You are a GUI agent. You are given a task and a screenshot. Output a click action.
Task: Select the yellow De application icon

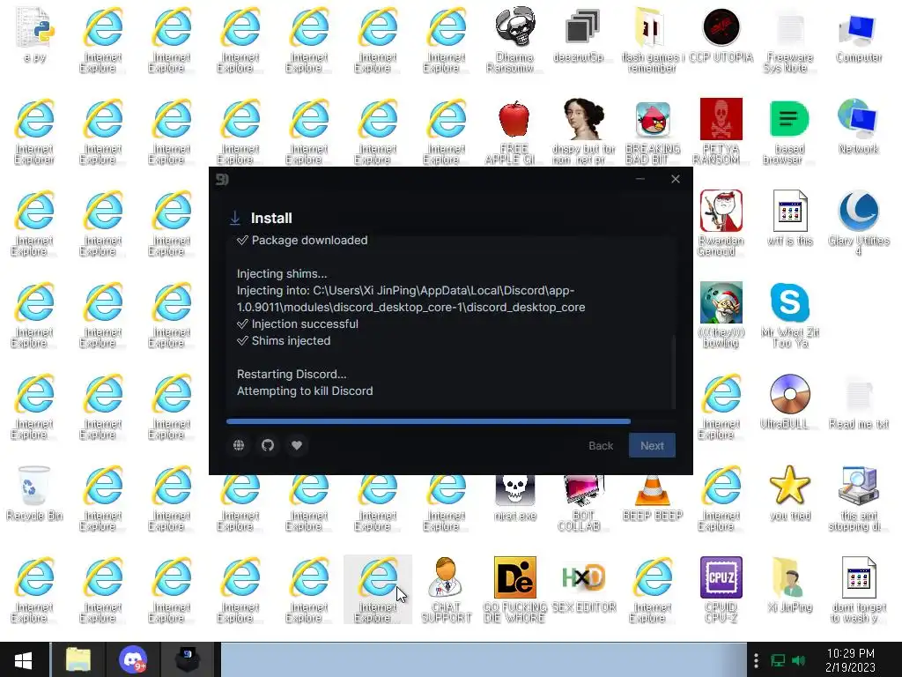coord(514,590)
